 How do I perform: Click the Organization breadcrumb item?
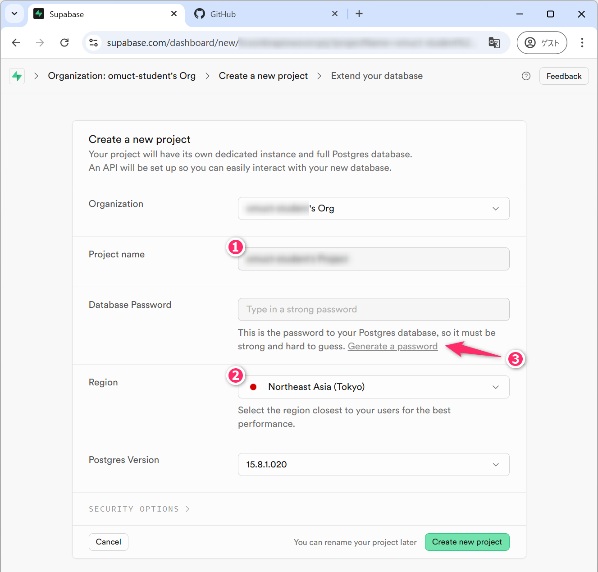coord(122,76)
